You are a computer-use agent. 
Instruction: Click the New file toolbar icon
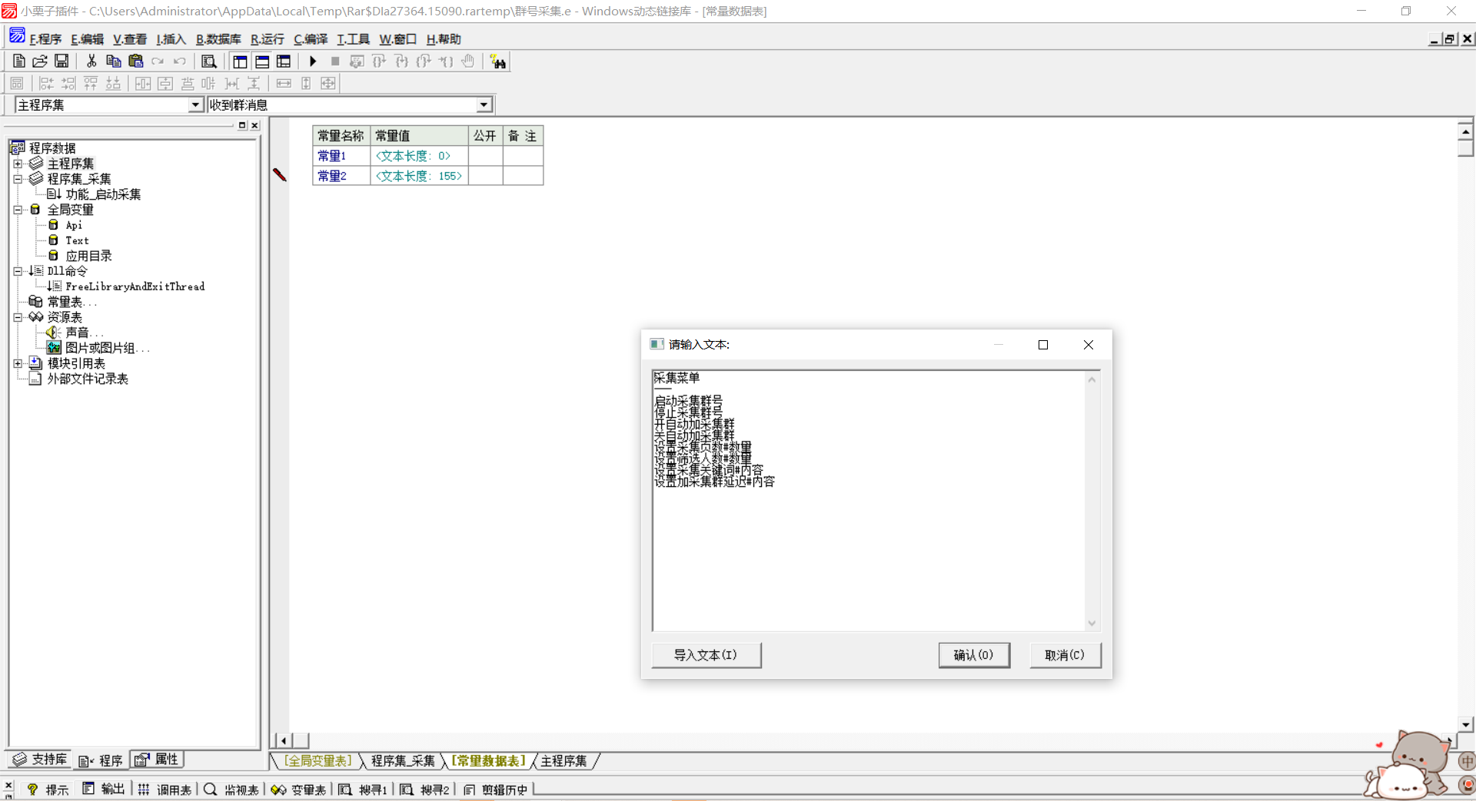point(19,61)
